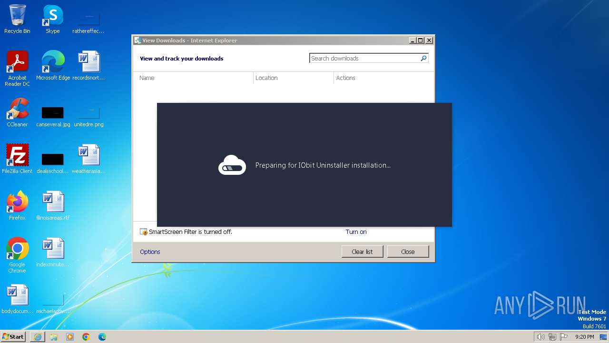
Task: Open Windows Explorer folder in taskbar
Action: (x=54, y=337)
